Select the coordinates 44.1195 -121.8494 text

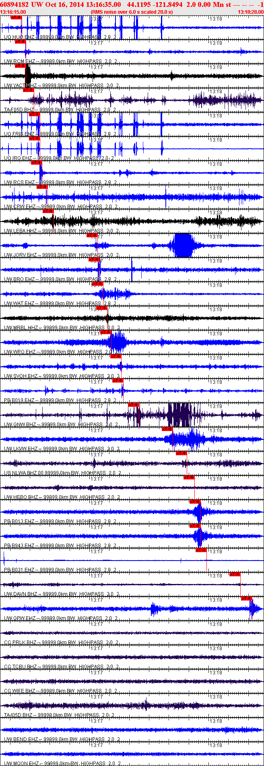tap(155, 4)
